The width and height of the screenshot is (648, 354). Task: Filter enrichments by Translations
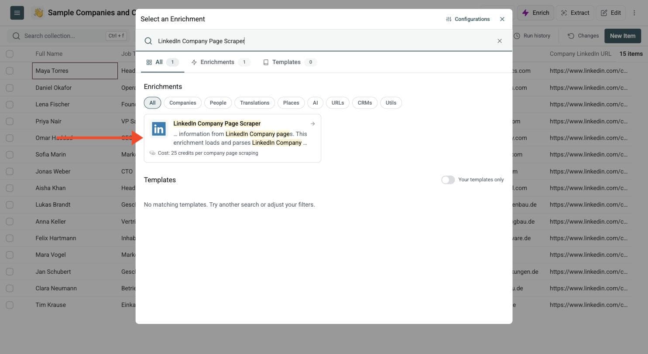(x=254, y=103)
